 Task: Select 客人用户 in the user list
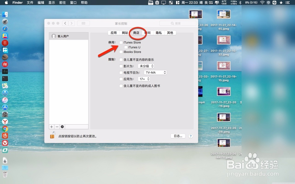pyautogui.click(x=69, y=36)
